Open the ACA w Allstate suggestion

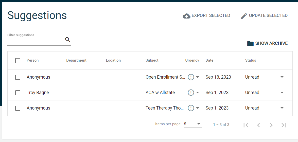coord(160,93)
